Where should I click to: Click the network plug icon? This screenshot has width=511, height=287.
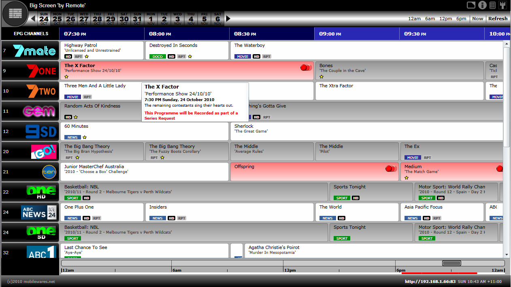click(x=503, y=5)
